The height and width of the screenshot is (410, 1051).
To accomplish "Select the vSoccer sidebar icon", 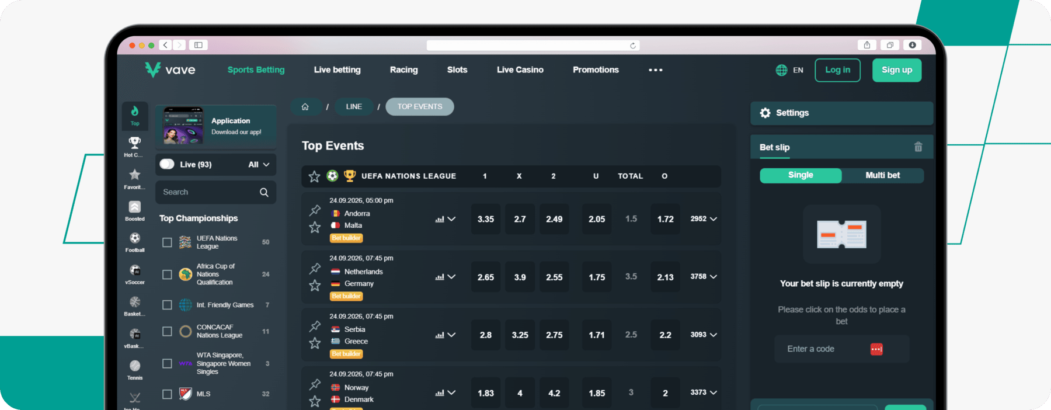I will [x=135, y=270].
